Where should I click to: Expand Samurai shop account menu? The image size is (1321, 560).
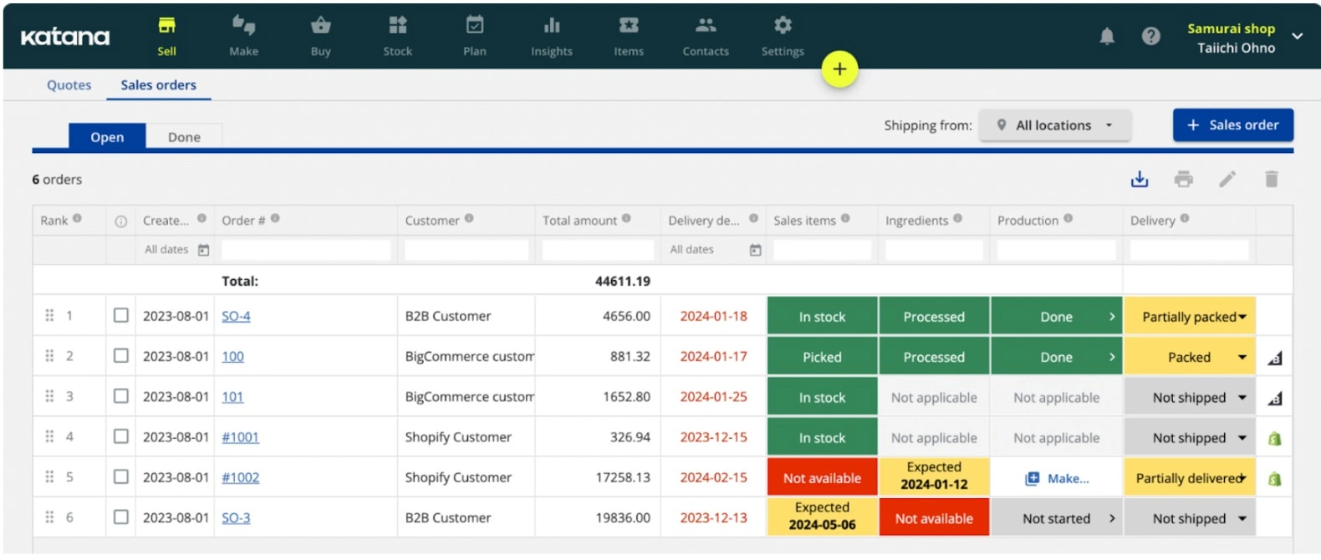pos(1297,37)
